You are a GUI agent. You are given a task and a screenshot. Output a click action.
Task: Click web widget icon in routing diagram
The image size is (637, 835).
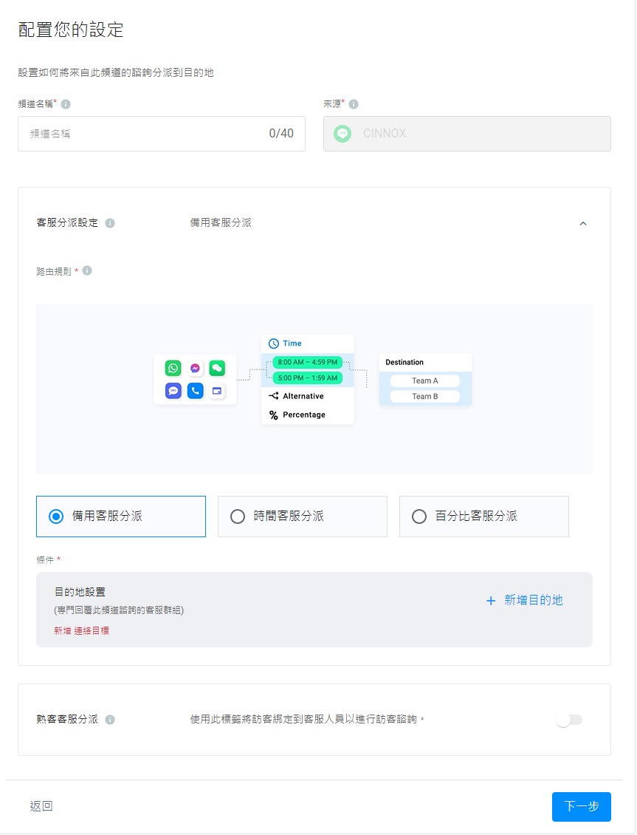(x=217, y=391)
